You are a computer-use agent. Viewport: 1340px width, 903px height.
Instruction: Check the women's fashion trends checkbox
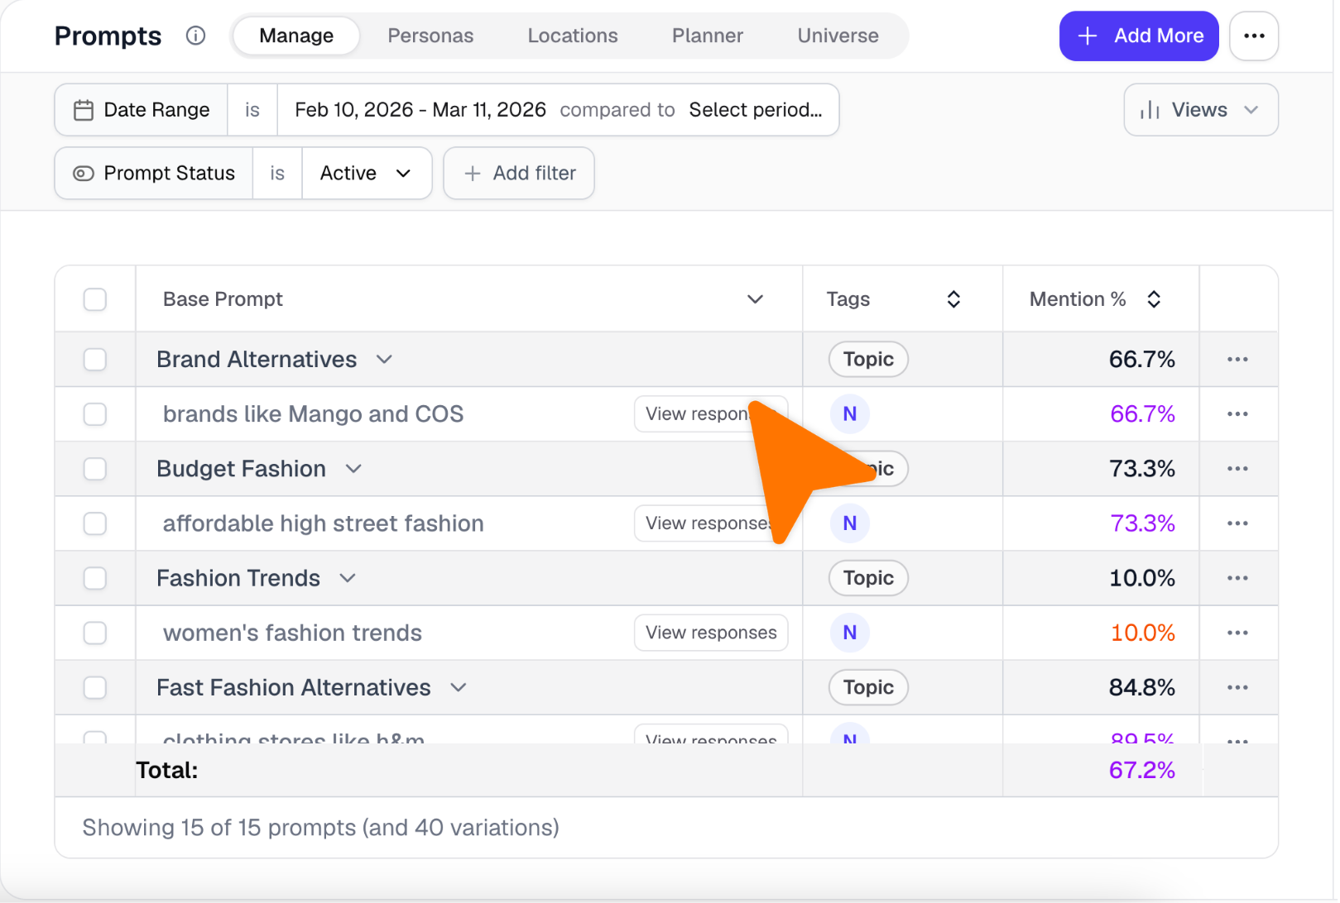(x=95, y=632)
